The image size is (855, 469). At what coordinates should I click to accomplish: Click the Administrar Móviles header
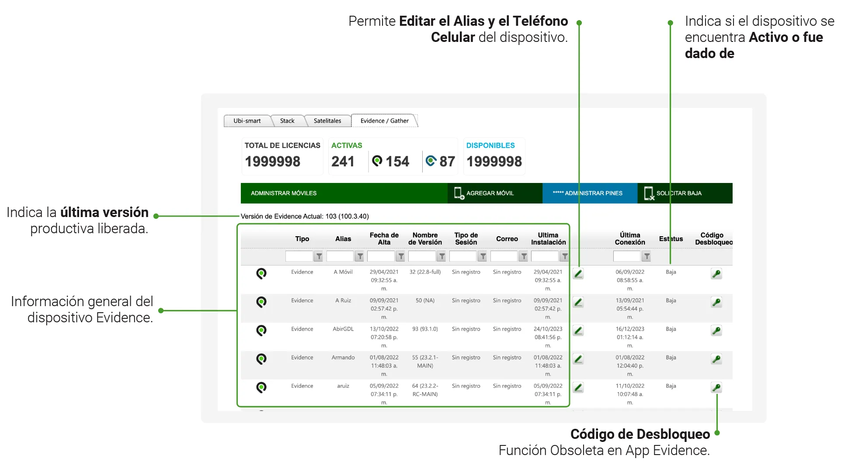click(x=344, y=193)
